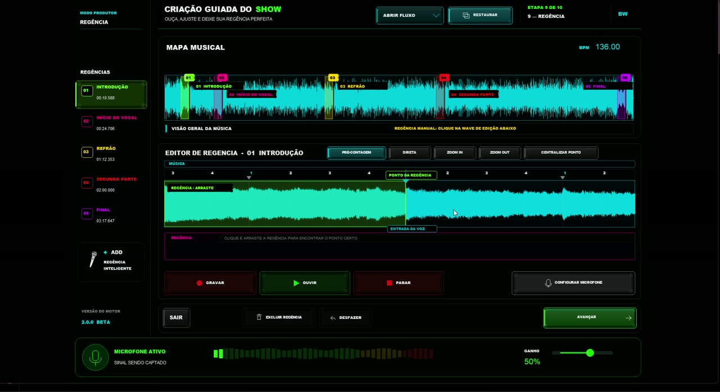Click the trash icon on Excluir Regência
Viewport: 720px width, 392px height.
point(259,317)
